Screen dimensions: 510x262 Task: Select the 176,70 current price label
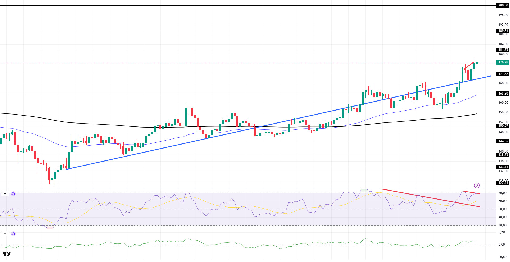[503, 62]
